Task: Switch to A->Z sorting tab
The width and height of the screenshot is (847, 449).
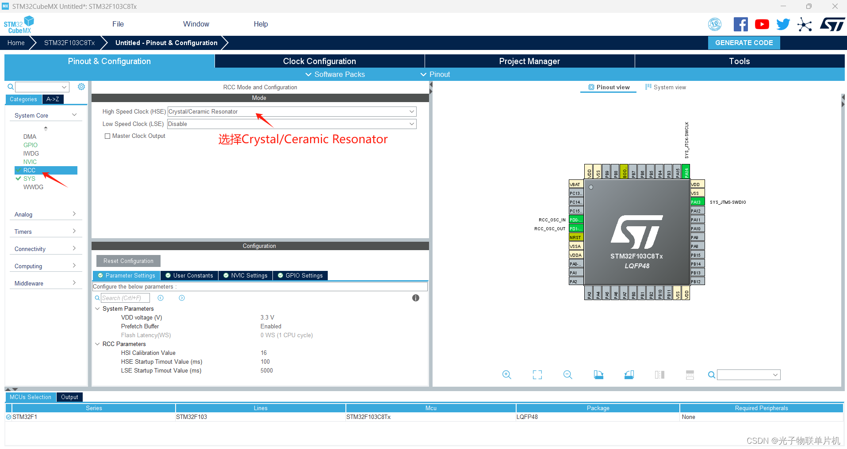Action: [53, 99]
